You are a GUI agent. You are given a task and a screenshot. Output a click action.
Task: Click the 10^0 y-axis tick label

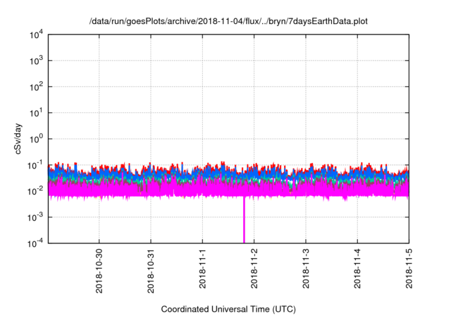click(x=37, y=139)
